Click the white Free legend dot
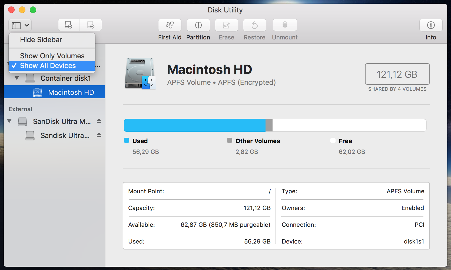 click(x=333, y=140)
